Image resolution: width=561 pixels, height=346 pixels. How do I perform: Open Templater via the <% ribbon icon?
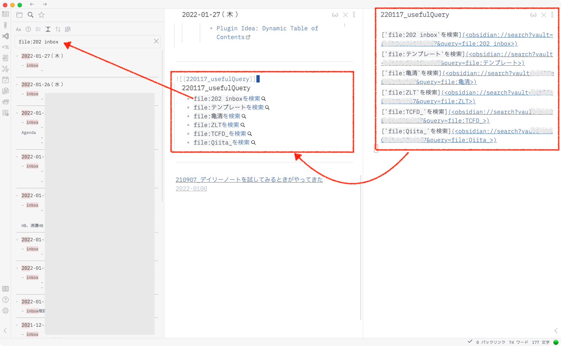click(x=5, y=47)
